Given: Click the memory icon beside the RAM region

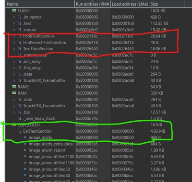Looking at the screenshot, I should (14, 93).
